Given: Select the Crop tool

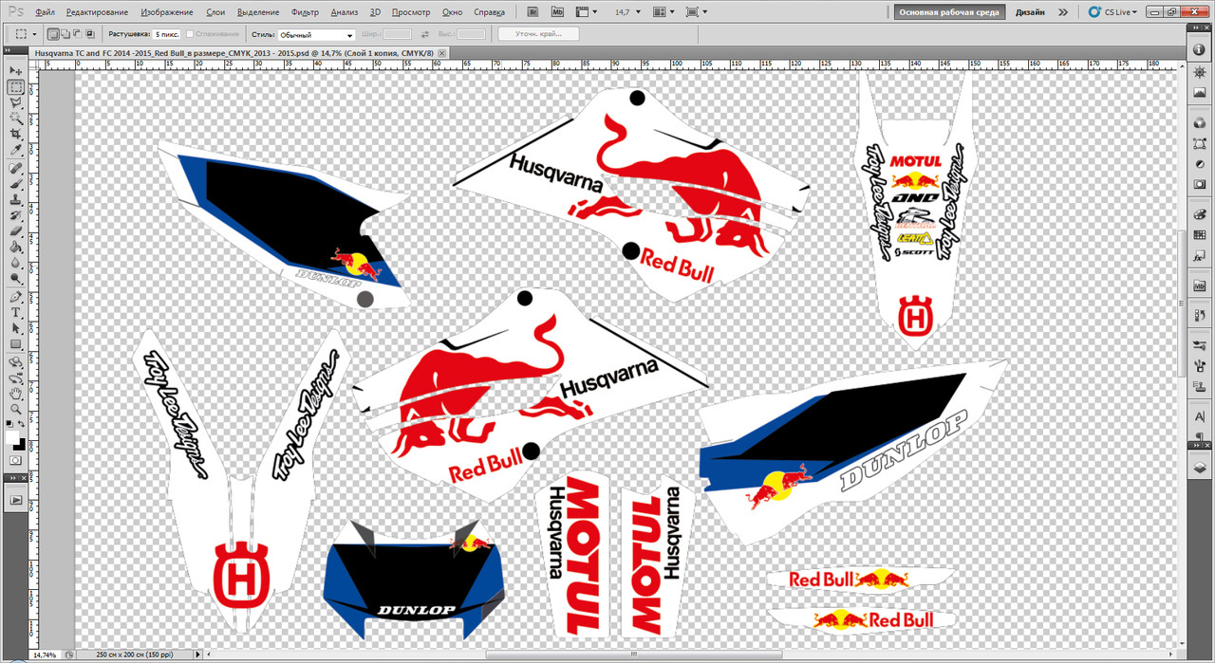Looking at the screenshot, I should point(16,135).
